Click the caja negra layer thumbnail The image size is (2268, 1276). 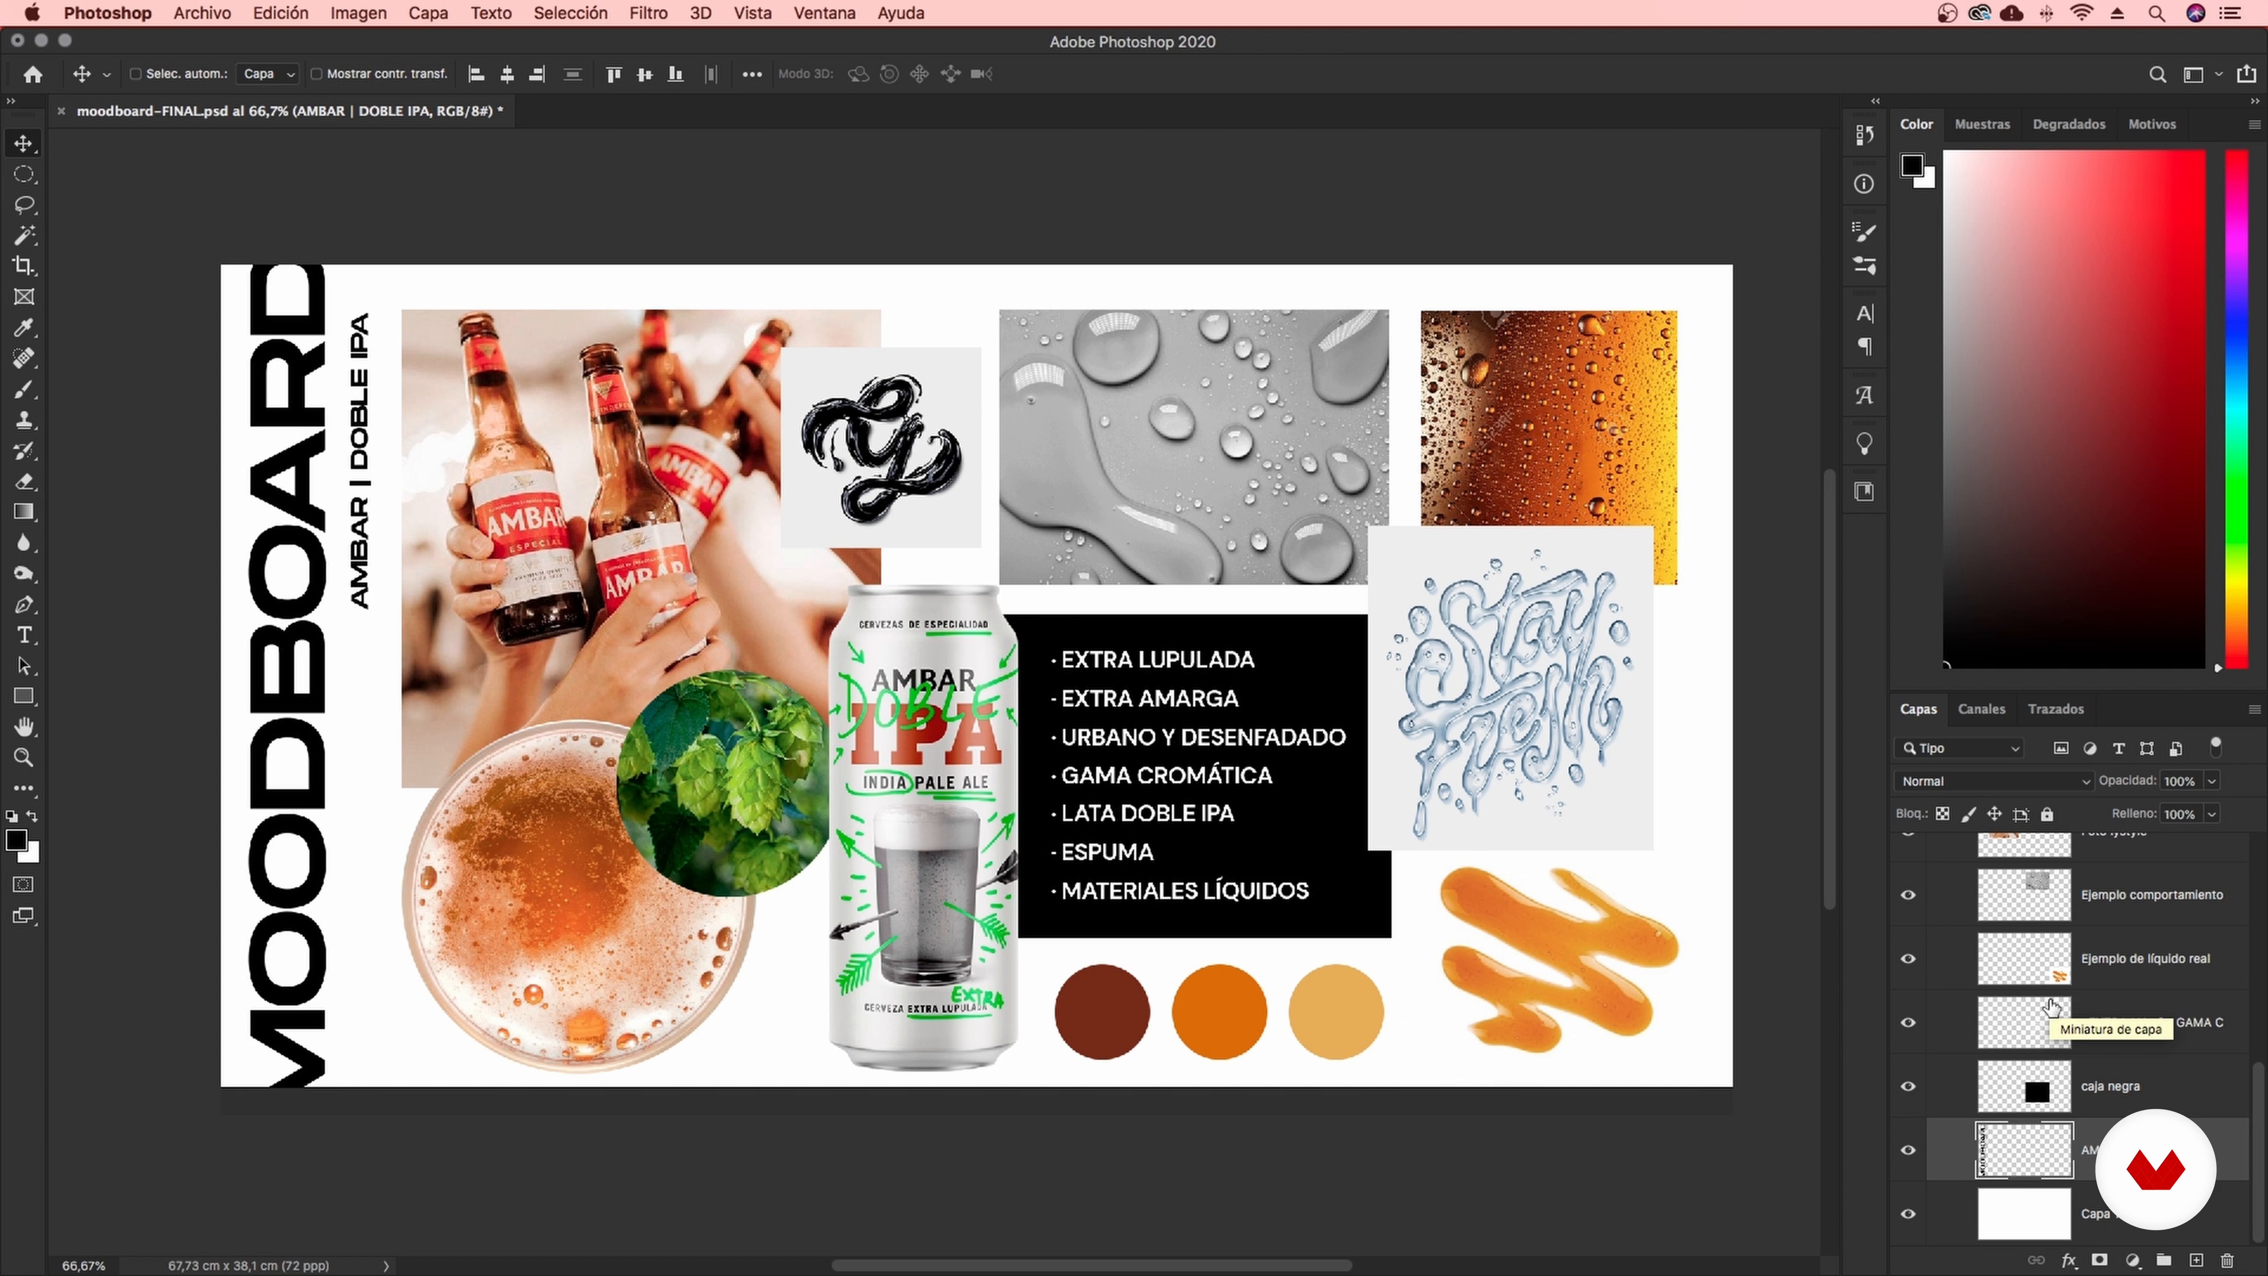coord(2024,1087)
